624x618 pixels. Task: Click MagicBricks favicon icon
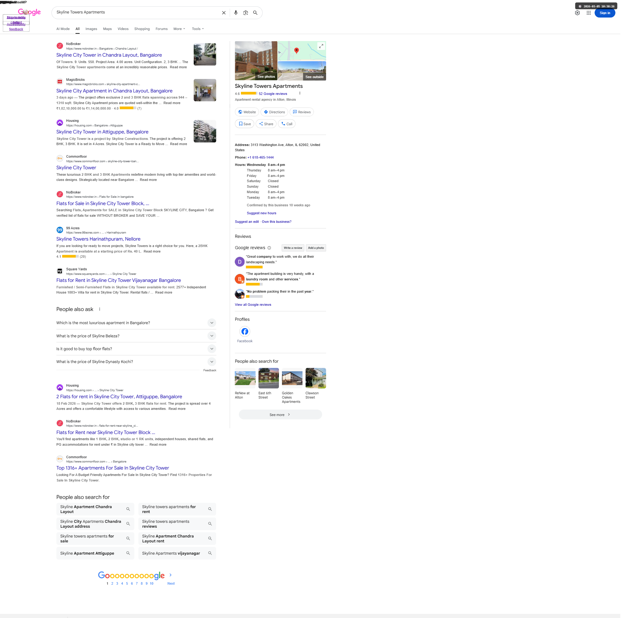click(x=60, y=82)
